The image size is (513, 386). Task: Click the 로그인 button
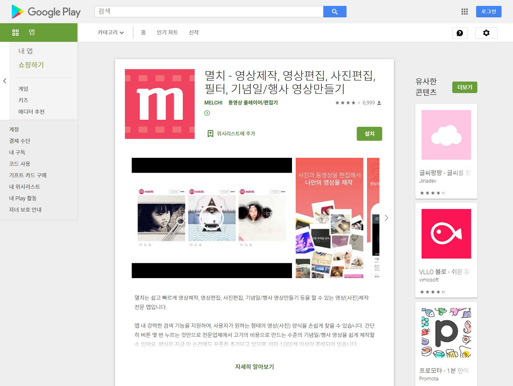[x=489, y=11]
